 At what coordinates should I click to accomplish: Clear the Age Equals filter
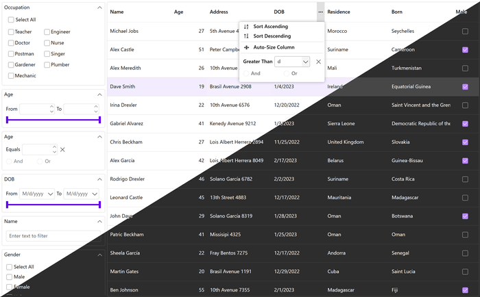click(62, 149)
